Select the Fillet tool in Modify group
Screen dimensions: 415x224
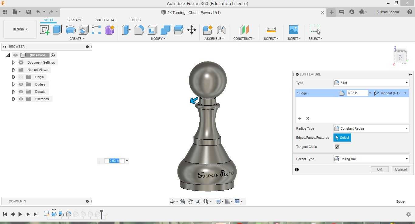(139, 30)
